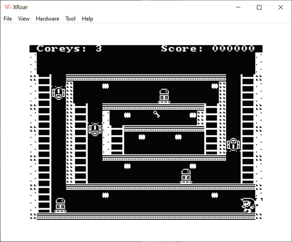This screenshot has width=292, height=242.
Task: Click the dome robot below the central box
Action: pos(186,176)
